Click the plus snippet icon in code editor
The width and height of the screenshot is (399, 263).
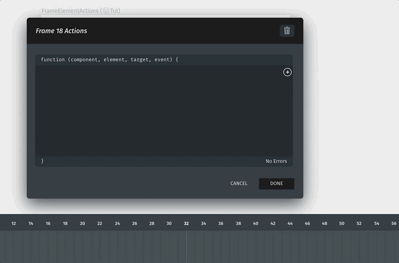pyautogui.click(x=287, y=72)
